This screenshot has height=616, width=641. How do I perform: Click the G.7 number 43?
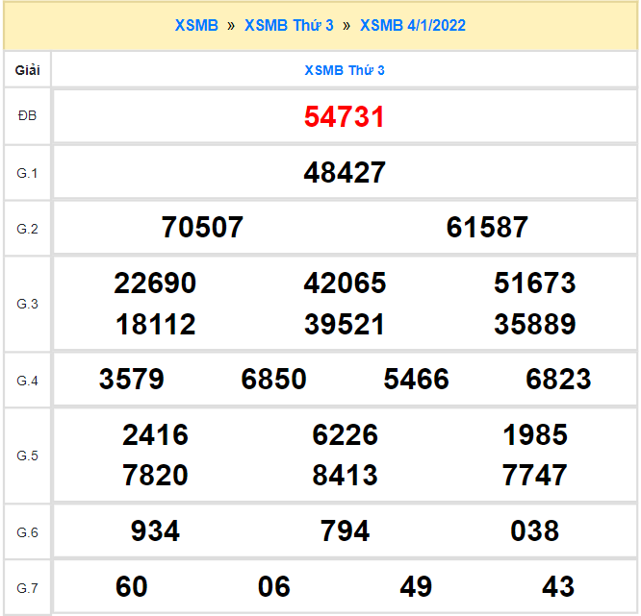(x=558, y=586)
